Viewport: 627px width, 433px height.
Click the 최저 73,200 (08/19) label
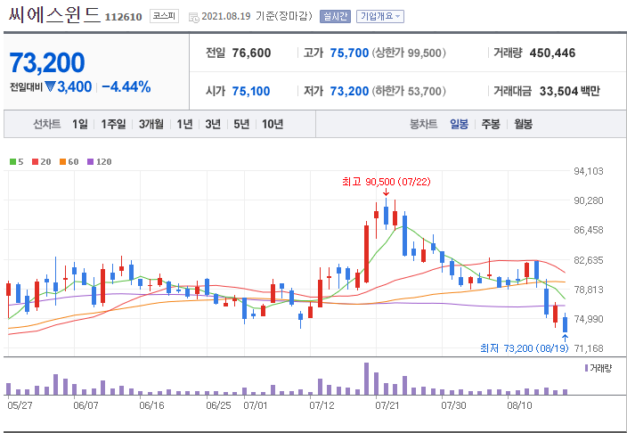[x=525, y=348]
